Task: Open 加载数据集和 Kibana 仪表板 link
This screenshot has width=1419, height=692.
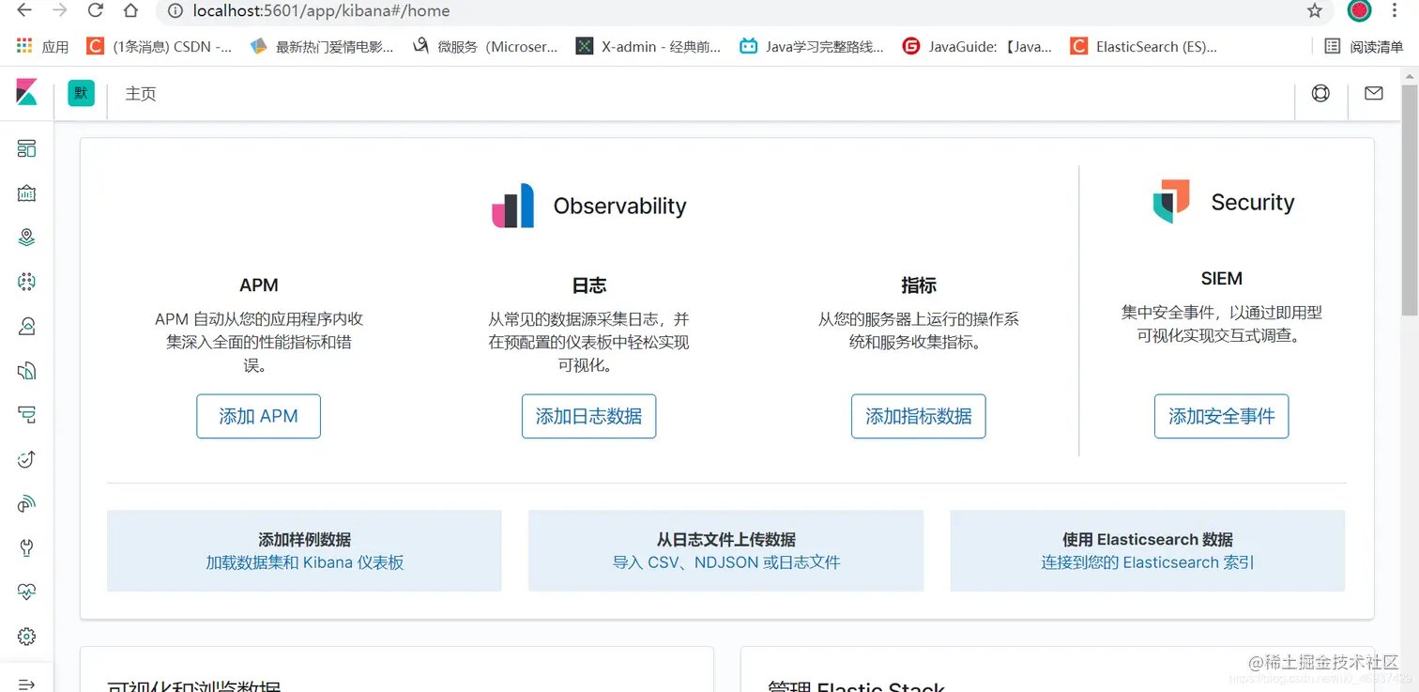Action: pos(304,561)
